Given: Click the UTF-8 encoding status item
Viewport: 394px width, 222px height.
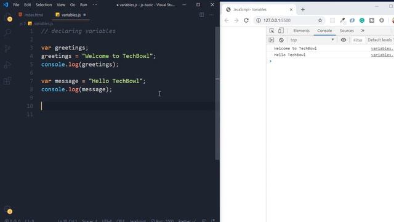Looking at the screenshot, I should [x=107, y=221].
